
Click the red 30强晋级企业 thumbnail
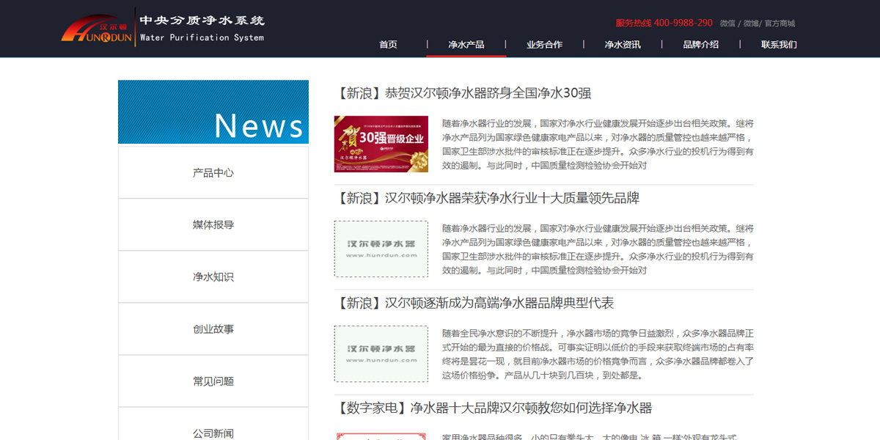tap(381, 144)
